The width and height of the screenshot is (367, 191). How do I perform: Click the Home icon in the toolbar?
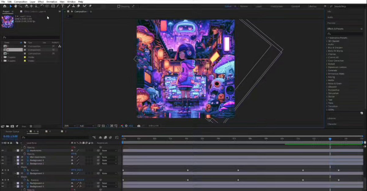pos(5,6)
